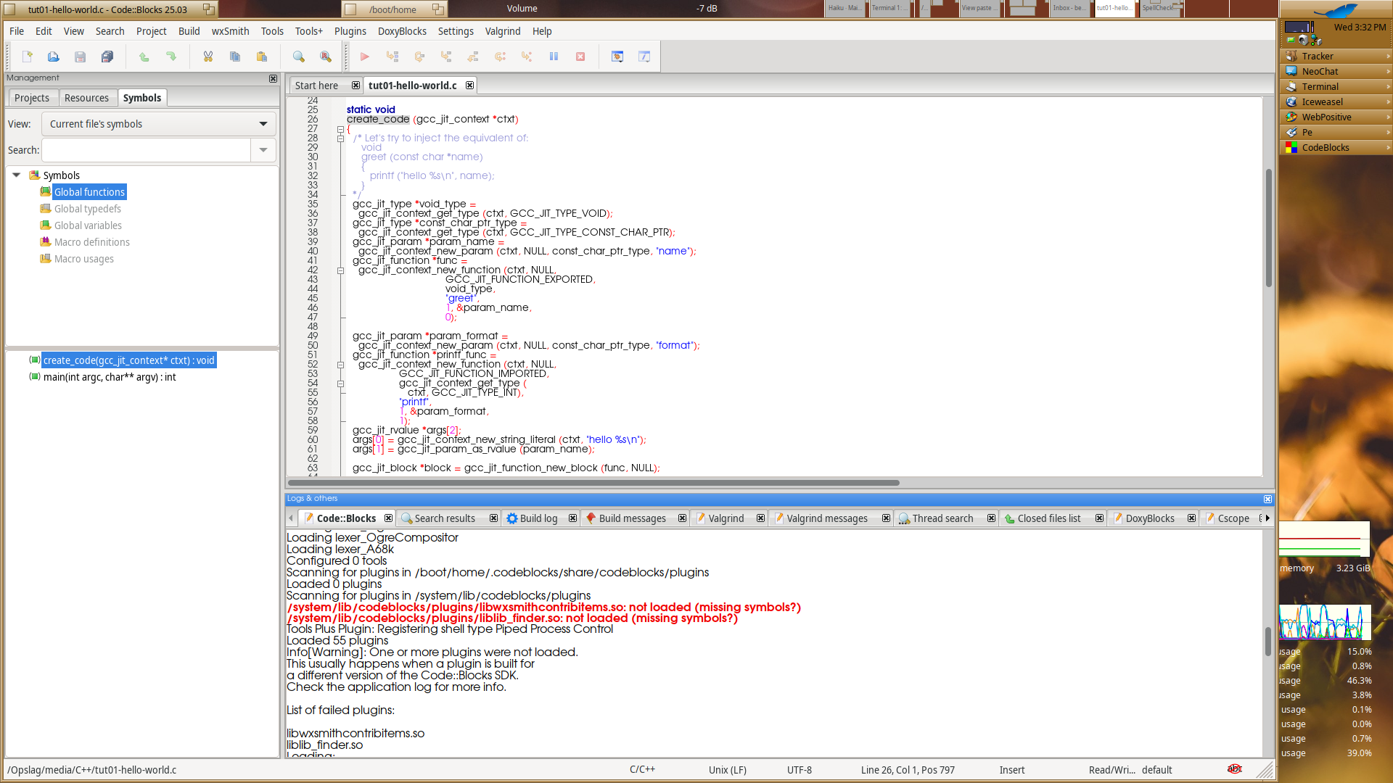1393x783 pixels.
Task: Click the Open file toolbar icon
Action: coord(54,57)
